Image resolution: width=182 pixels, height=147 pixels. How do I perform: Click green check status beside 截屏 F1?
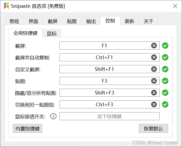[x=165, y=46]
